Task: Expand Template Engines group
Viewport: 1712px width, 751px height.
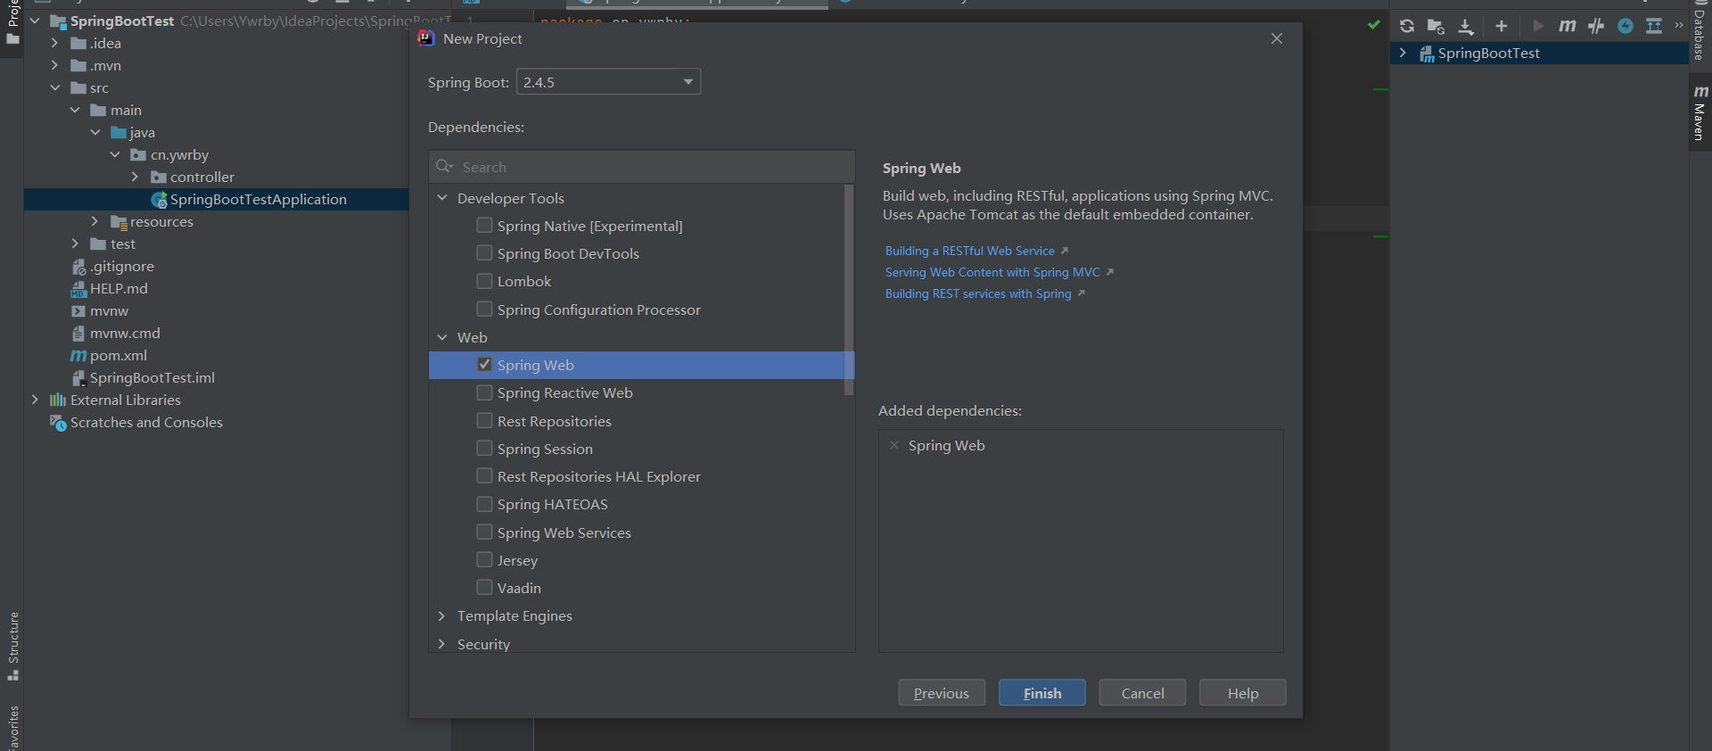Action: 442,615
